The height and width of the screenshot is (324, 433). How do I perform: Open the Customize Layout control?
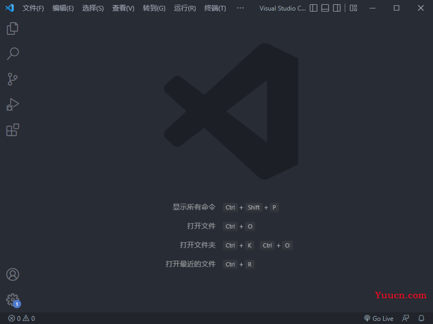[354, 8]
